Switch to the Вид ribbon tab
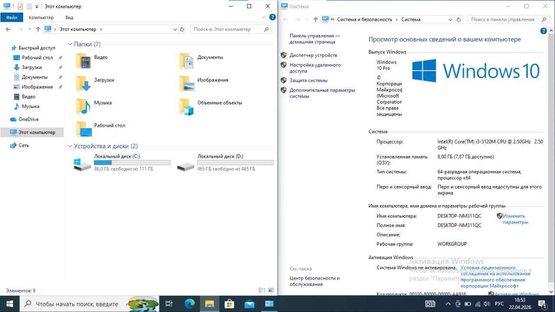 click(x=69, y=18)
